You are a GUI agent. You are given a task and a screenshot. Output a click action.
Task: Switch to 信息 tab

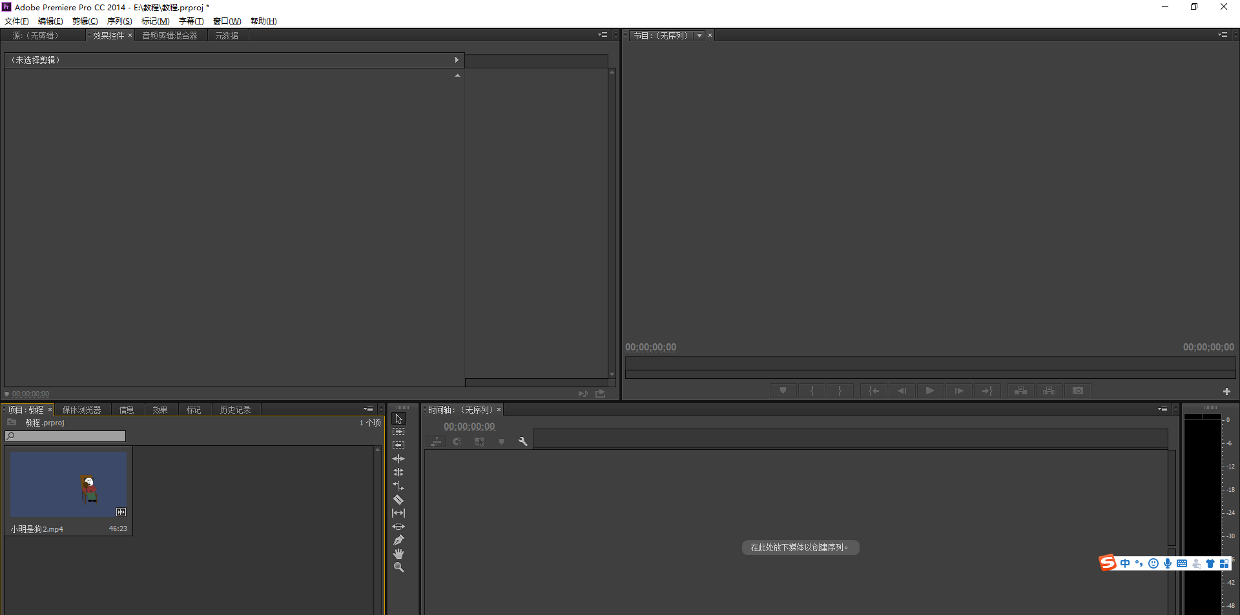pos(127,410)
